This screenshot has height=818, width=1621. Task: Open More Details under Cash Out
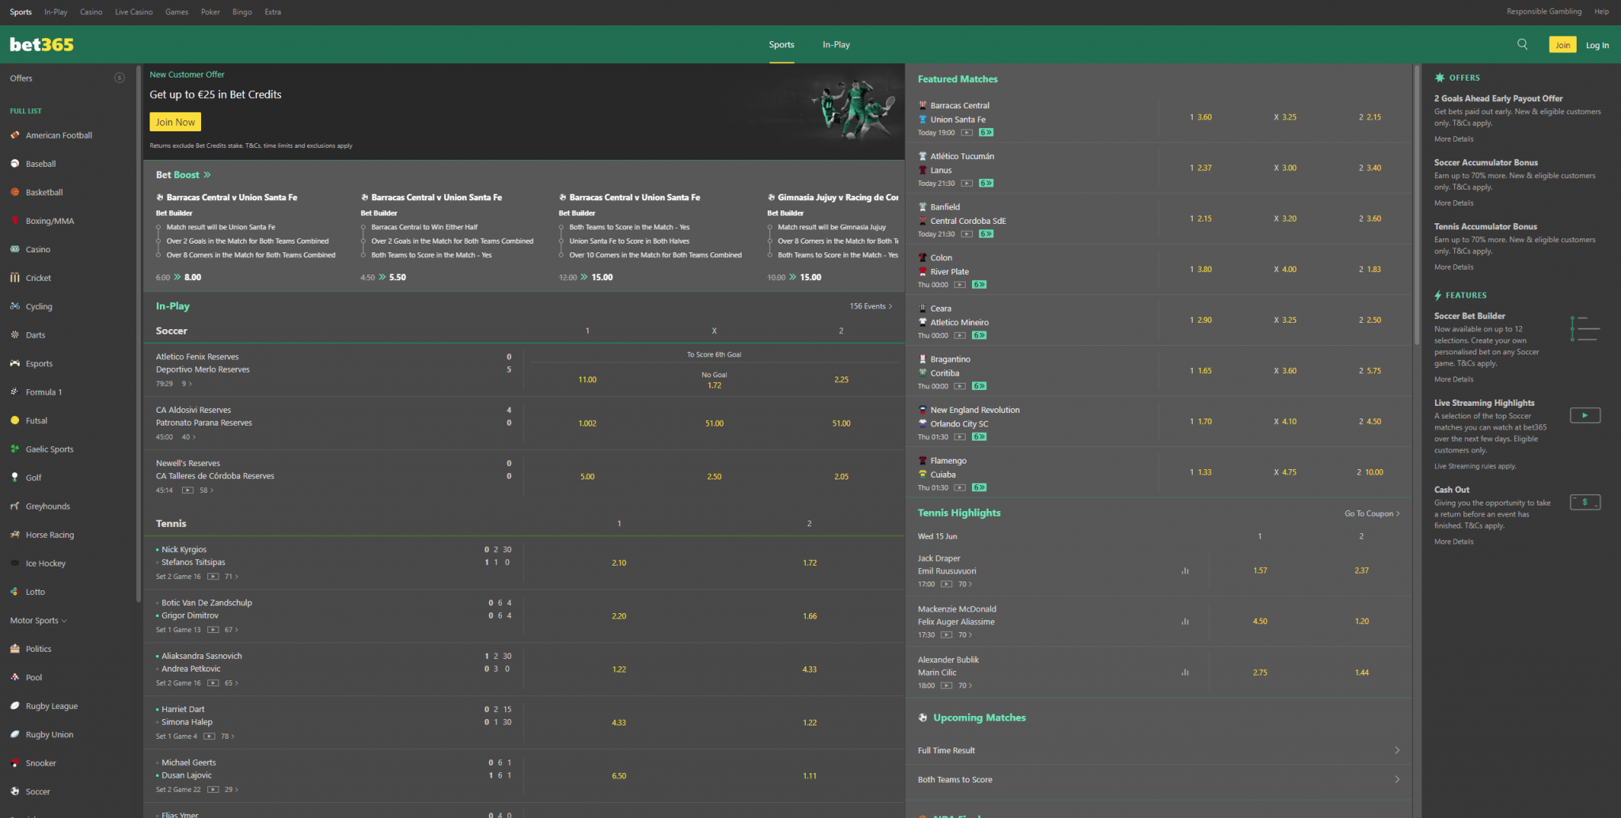tap(1453, 541)
